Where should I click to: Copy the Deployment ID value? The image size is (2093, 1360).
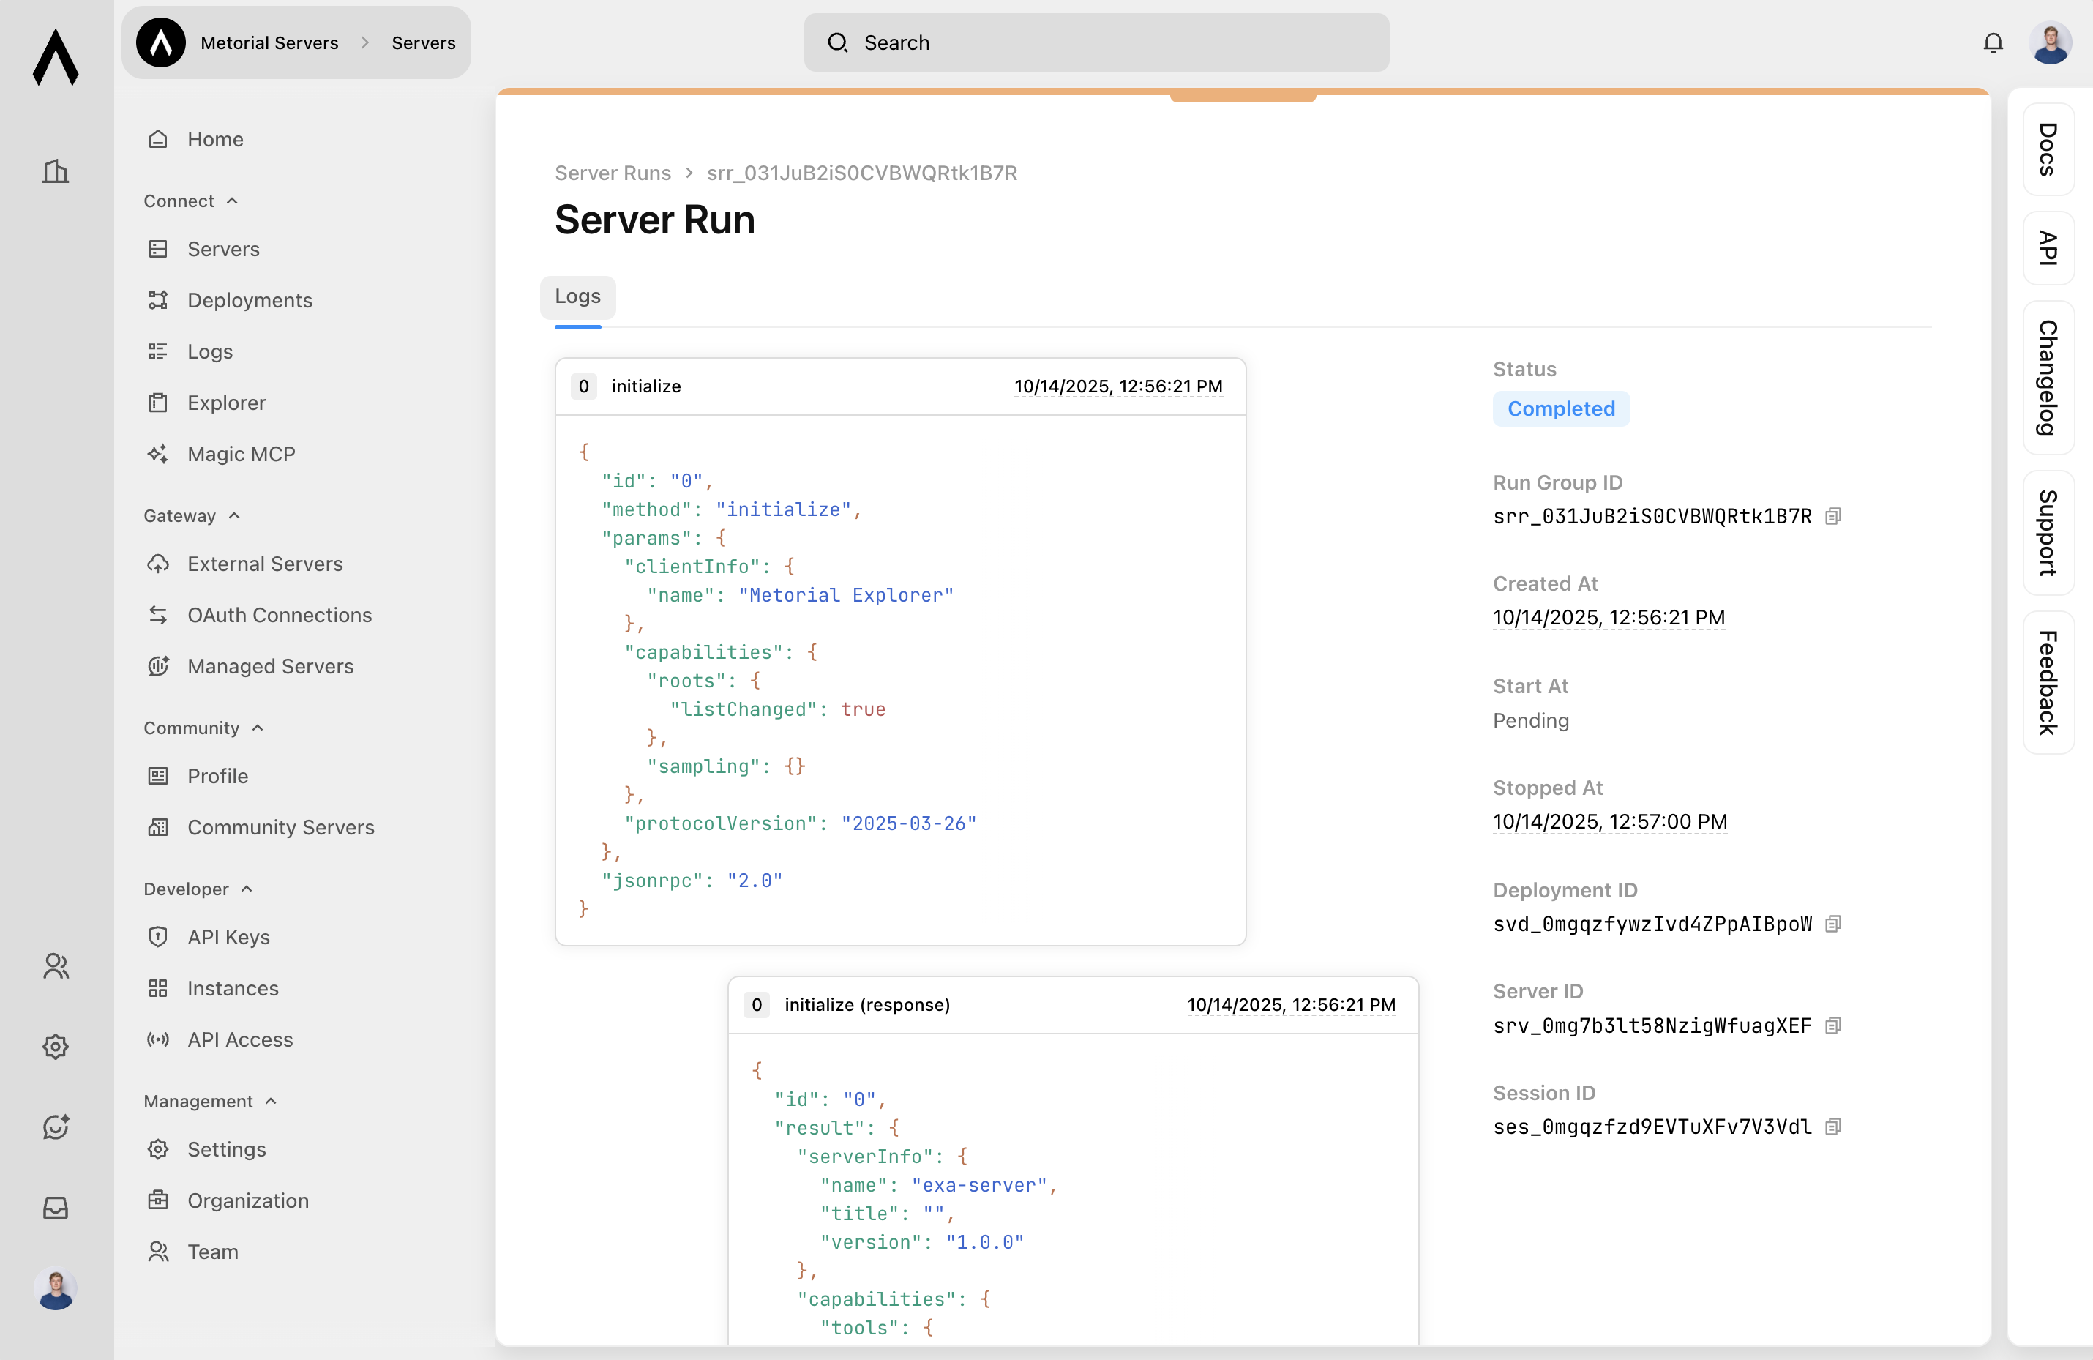[x=1832, y=924]
